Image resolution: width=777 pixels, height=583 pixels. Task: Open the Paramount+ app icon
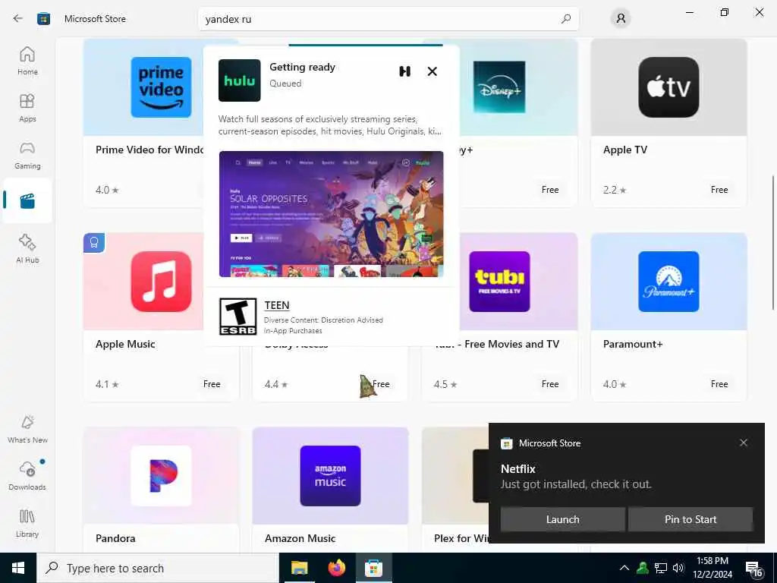click(668, 282)
